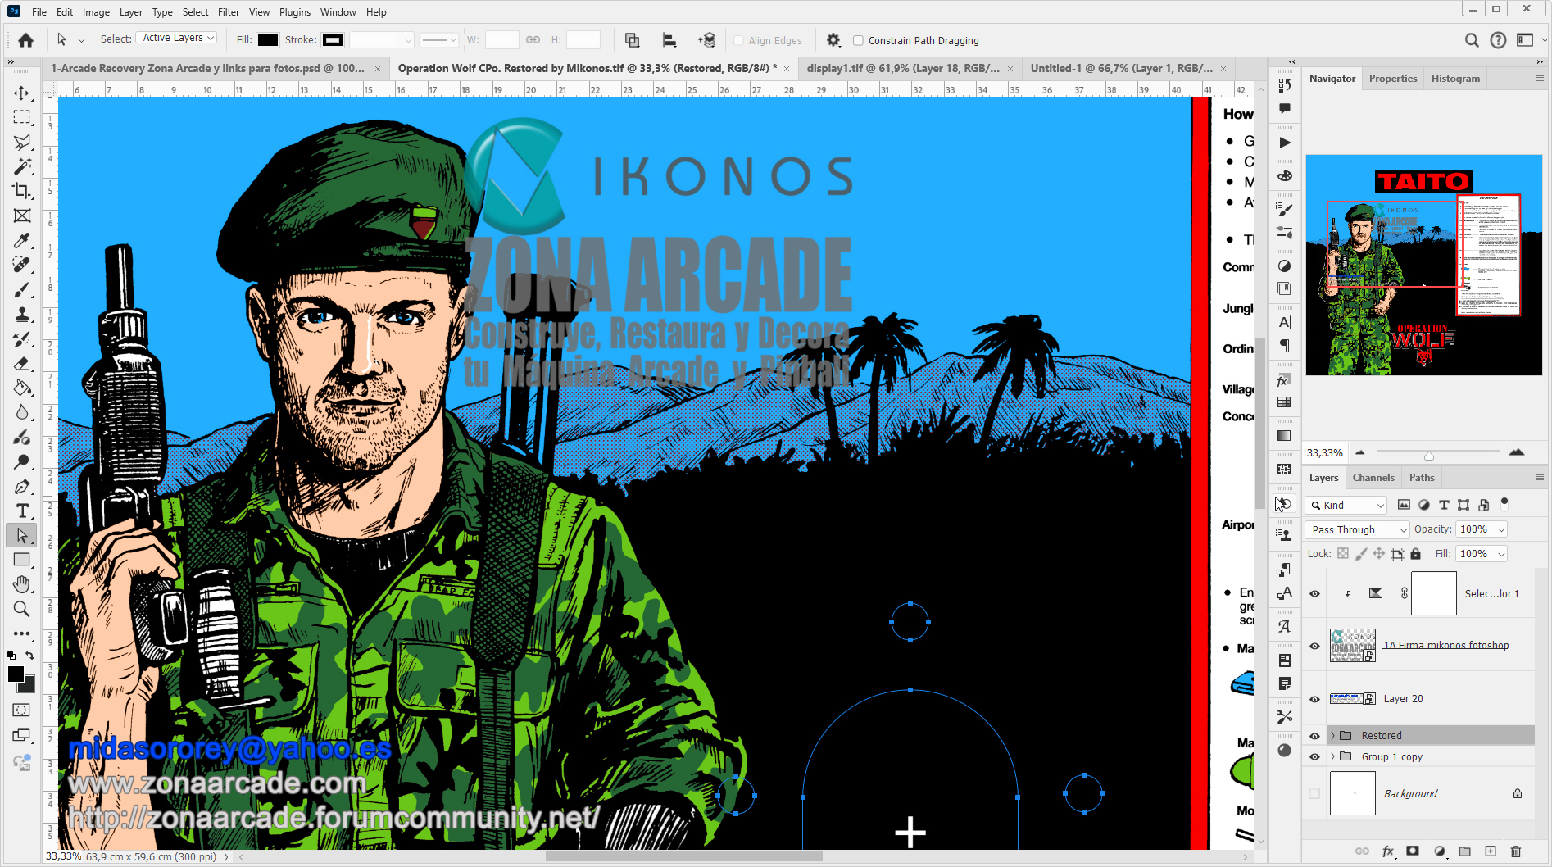The image size is (1552, 867).
Task: Select the Rectangle shape tool
Action: (22, 560)
